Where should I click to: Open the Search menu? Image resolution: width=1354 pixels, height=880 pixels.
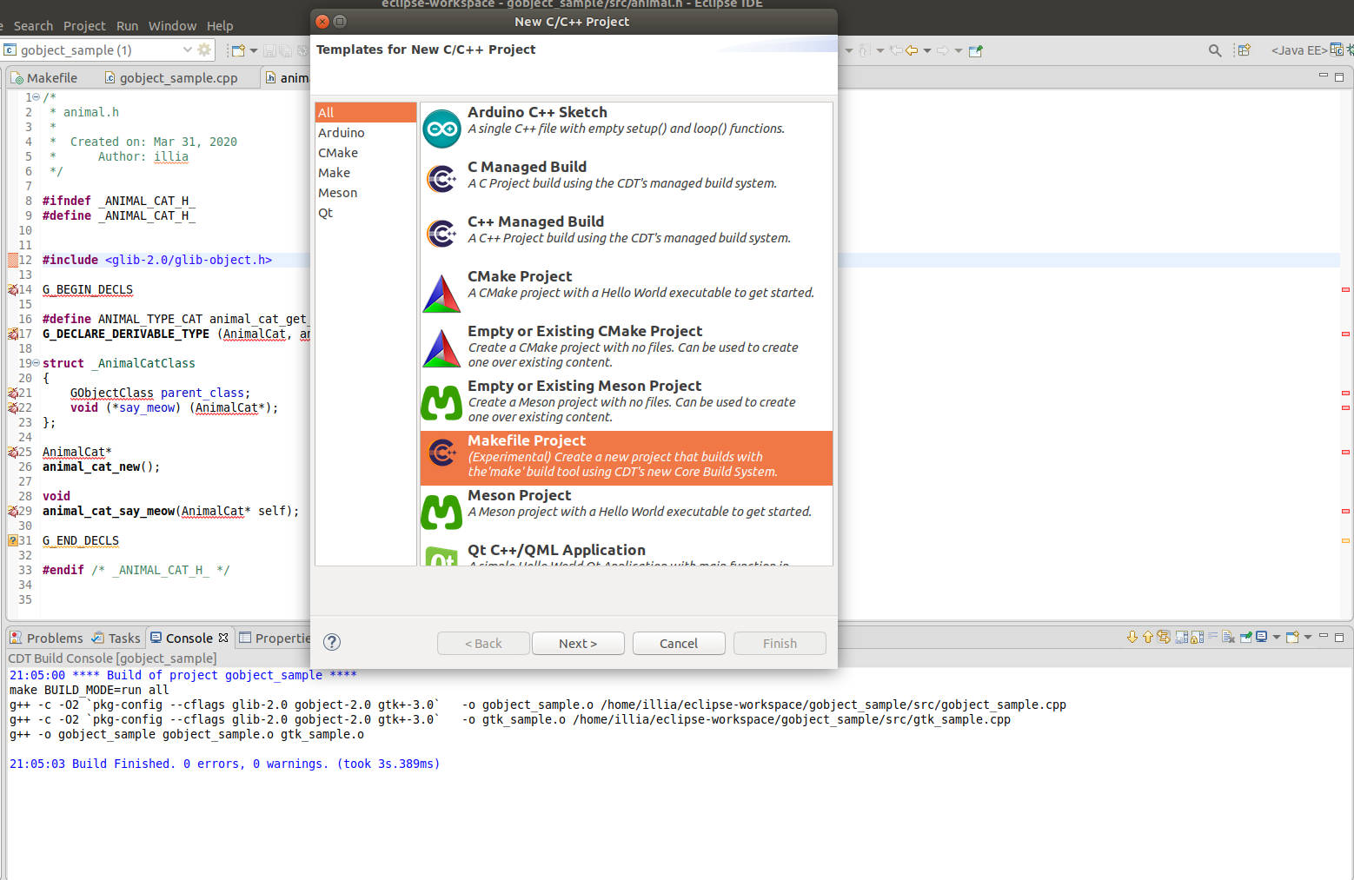33,26
